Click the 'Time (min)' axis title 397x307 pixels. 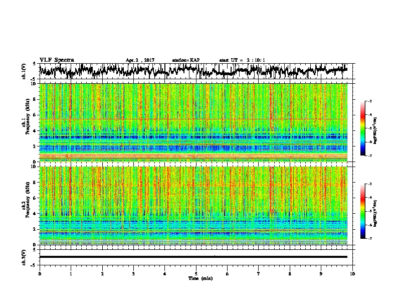pos(201,278)
